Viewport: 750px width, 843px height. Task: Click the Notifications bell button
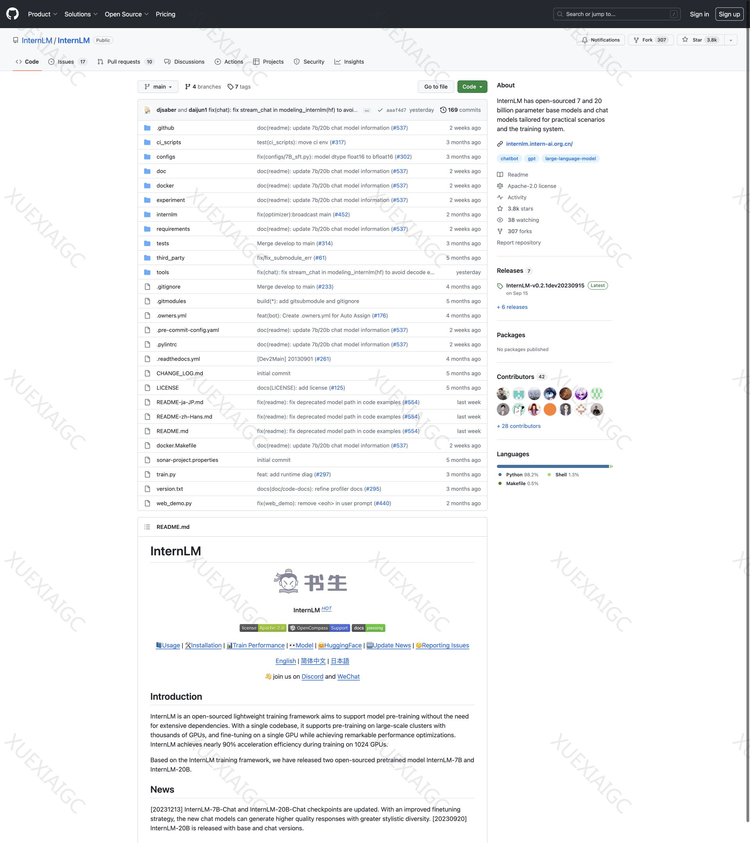click(600, 40)
